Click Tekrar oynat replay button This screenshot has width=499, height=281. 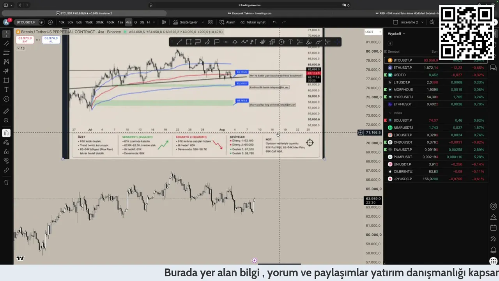[x=253, y=22]
